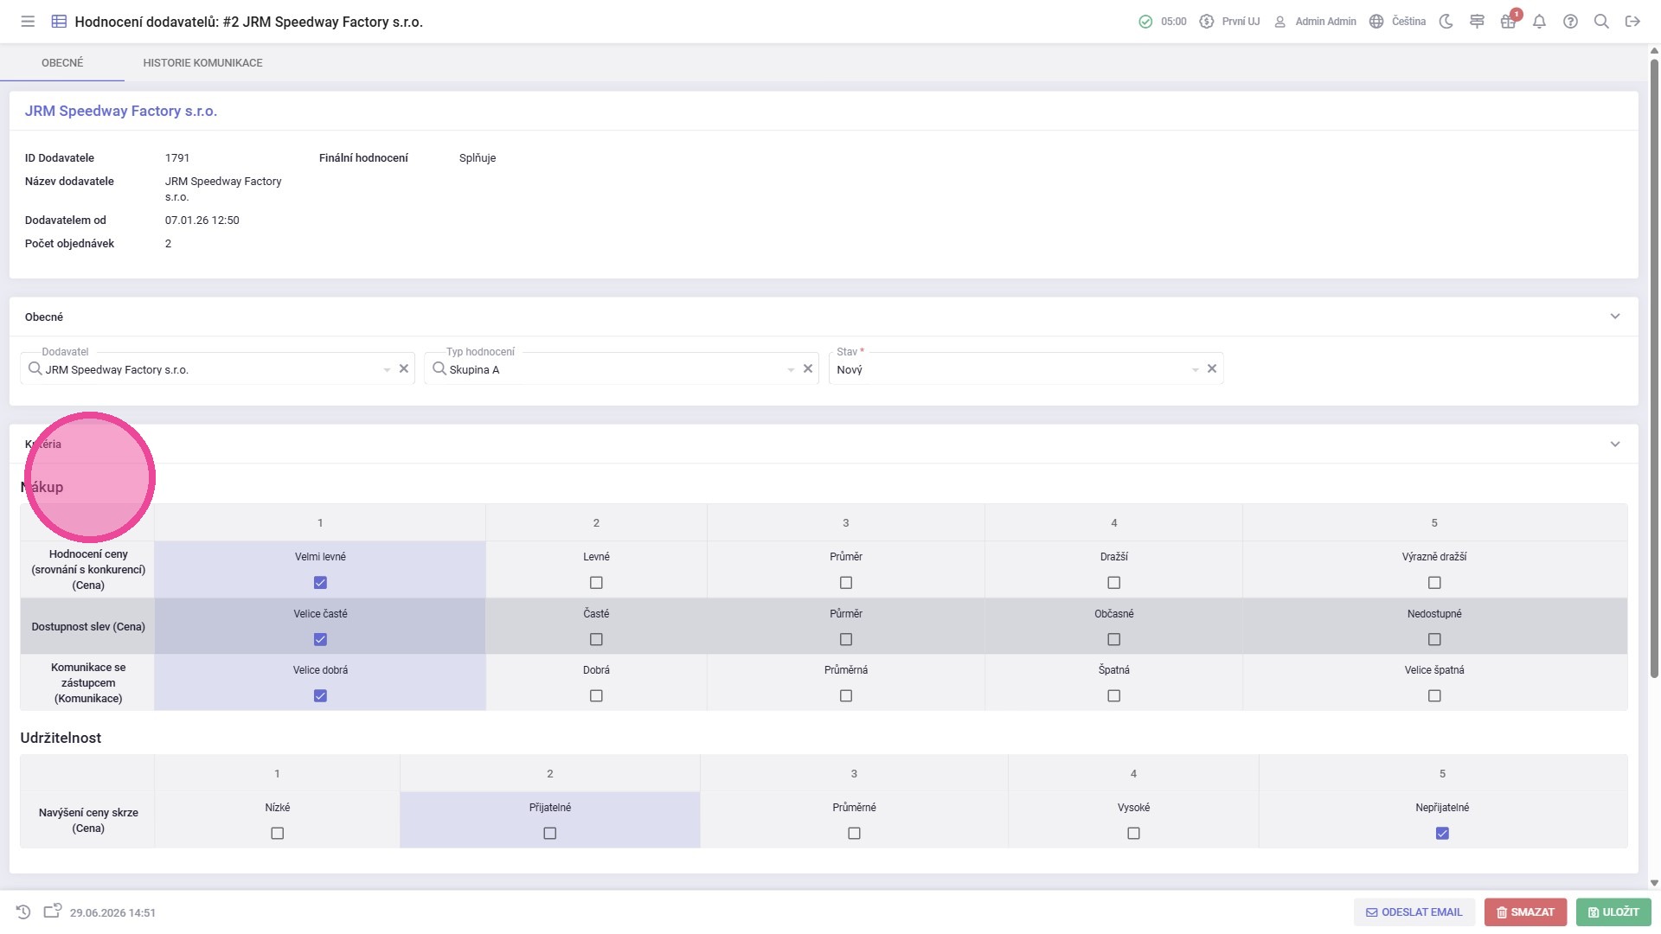Clear the Typ hodnocení field with its X
The image size is (1661, 934).
808,369
